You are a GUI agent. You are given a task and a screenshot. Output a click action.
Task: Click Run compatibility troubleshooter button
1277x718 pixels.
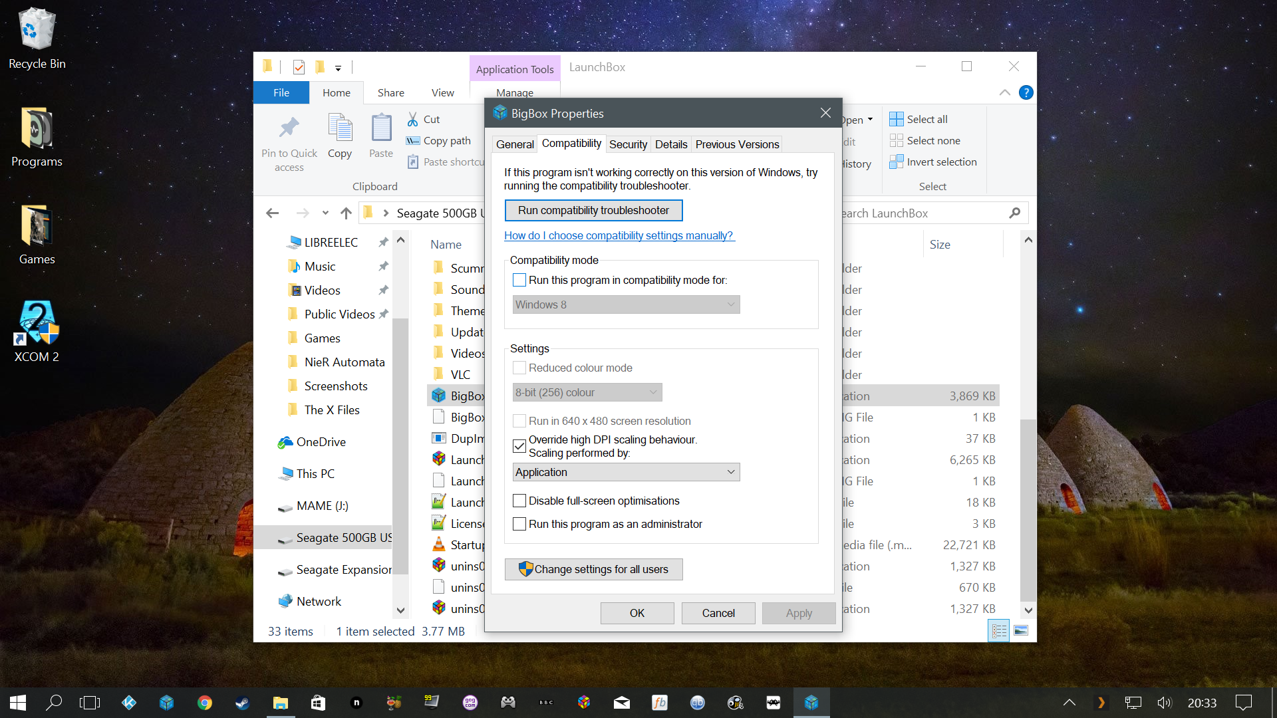click(593, 210)
